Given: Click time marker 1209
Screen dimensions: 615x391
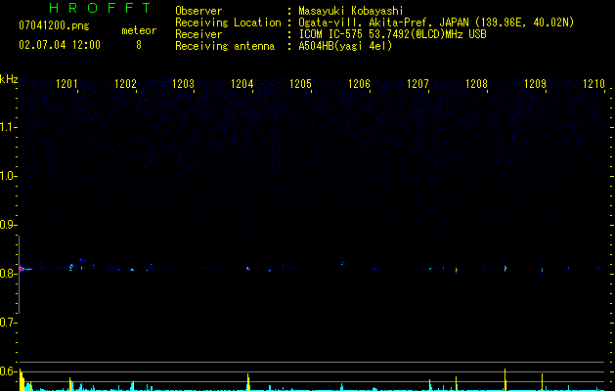Looking at the screenshot, I should point(535,84).
